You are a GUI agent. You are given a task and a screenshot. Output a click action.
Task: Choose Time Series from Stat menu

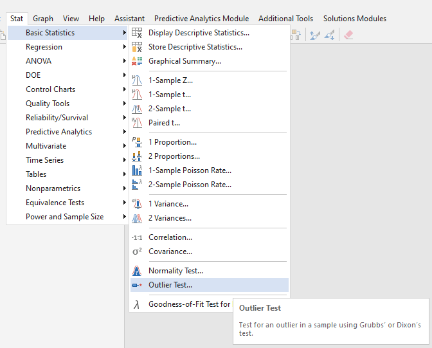tap(67, 160)
